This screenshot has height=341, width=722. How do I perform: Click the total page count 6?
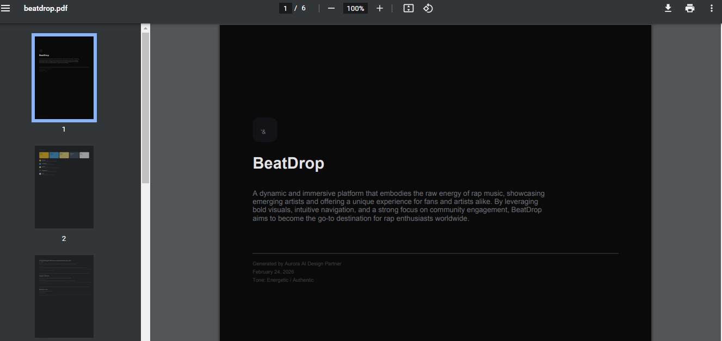pyautogui.click(x=304, y=8)
